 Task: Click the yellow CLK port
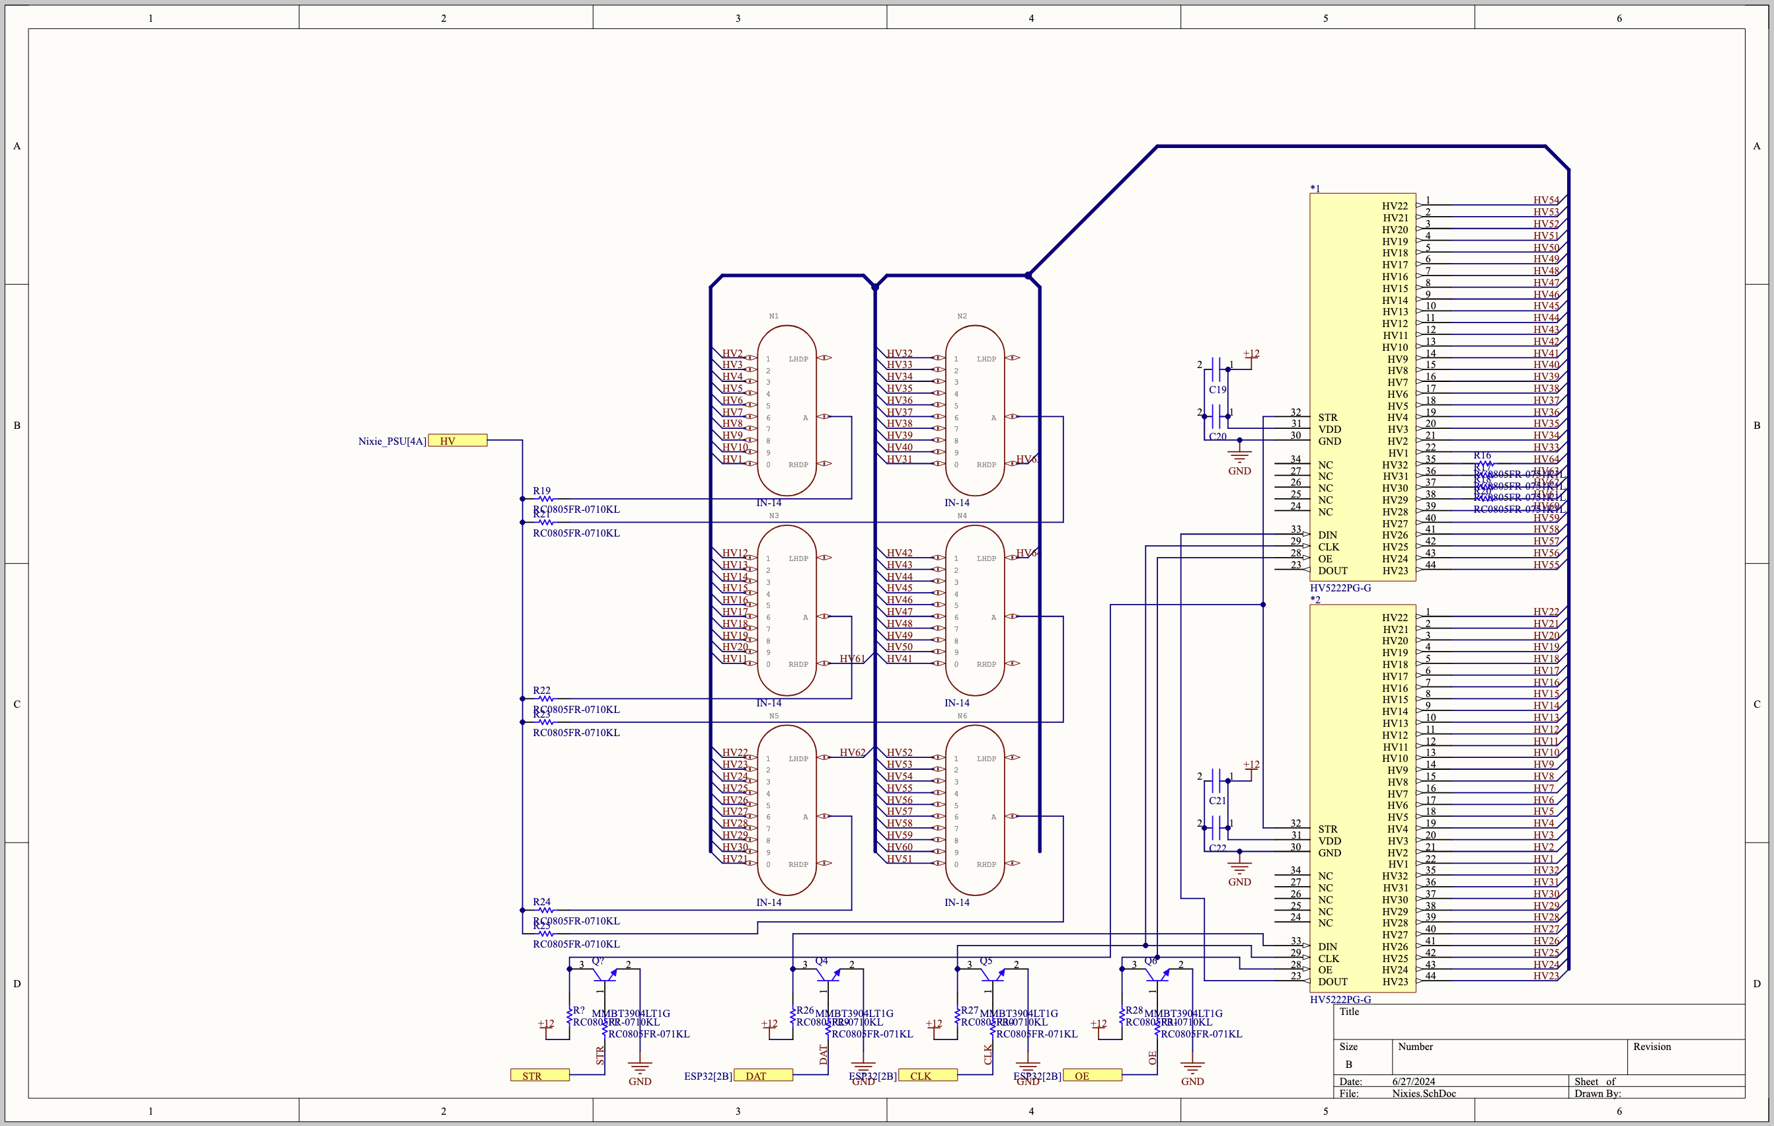(927, 1075)
